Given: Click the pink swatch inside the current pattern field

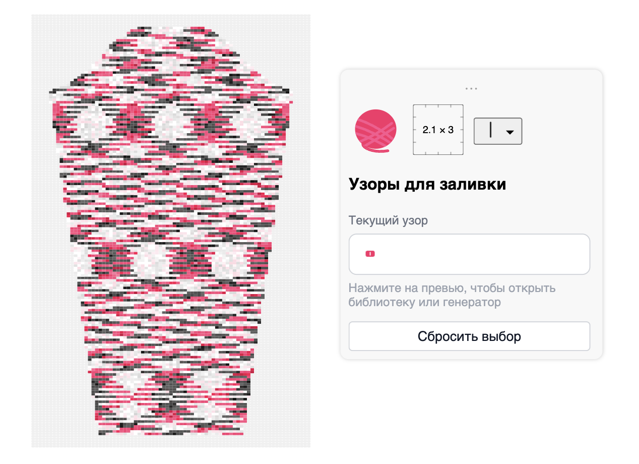Looking at the screenshot, I should pos(370,254).
